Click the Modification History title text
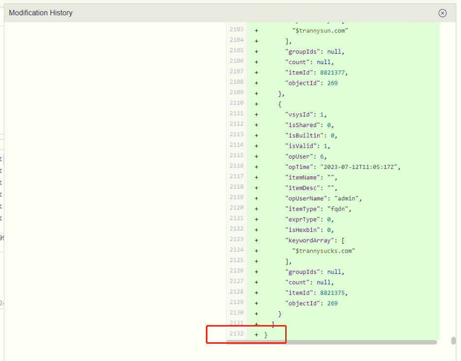 tap(41, 13)
